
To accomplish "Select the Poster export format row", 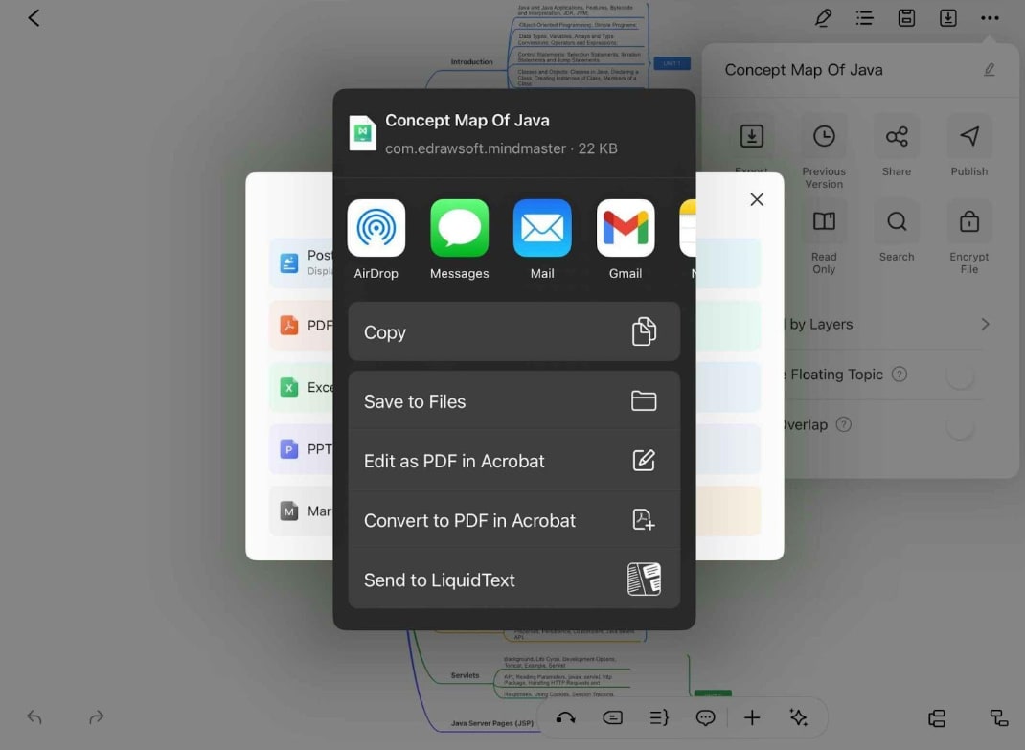I will coord(302,262).
